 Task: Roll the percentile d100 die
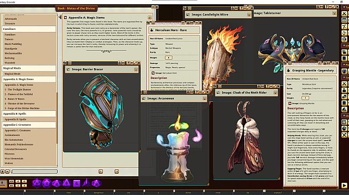pyautogui.click(x=97, y=183)
